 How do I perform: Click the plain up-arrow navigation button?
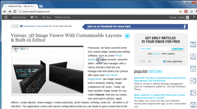click(193, 57)
